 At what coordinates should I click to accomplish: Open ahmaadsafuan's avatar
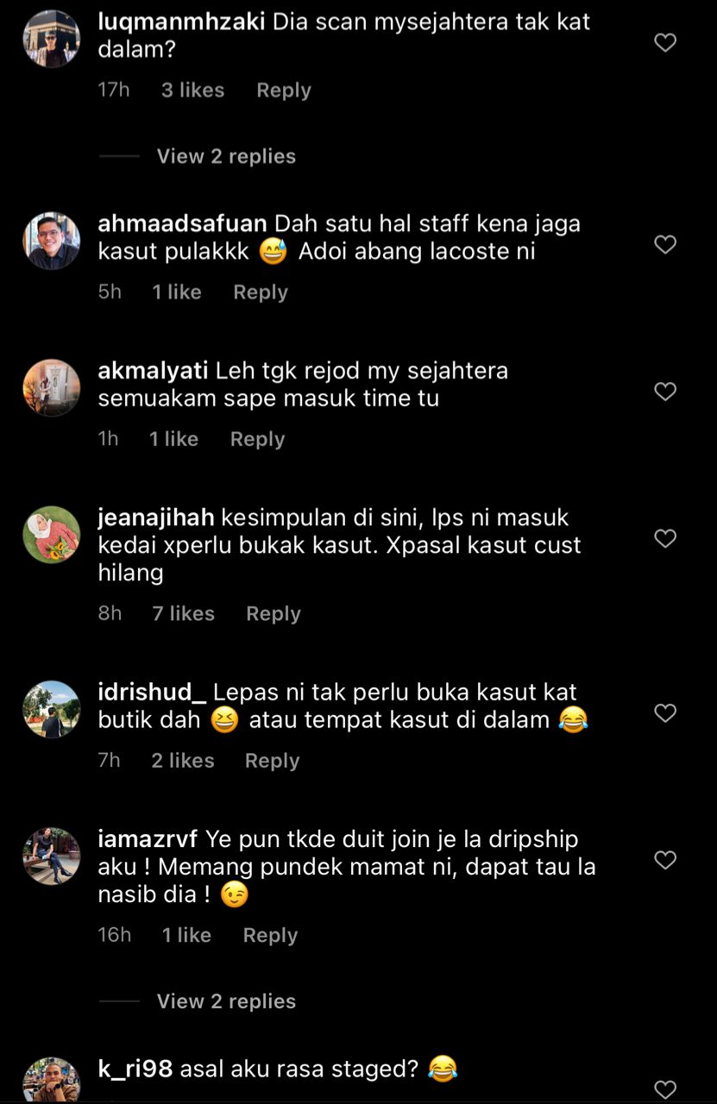(x=52, y=241)
